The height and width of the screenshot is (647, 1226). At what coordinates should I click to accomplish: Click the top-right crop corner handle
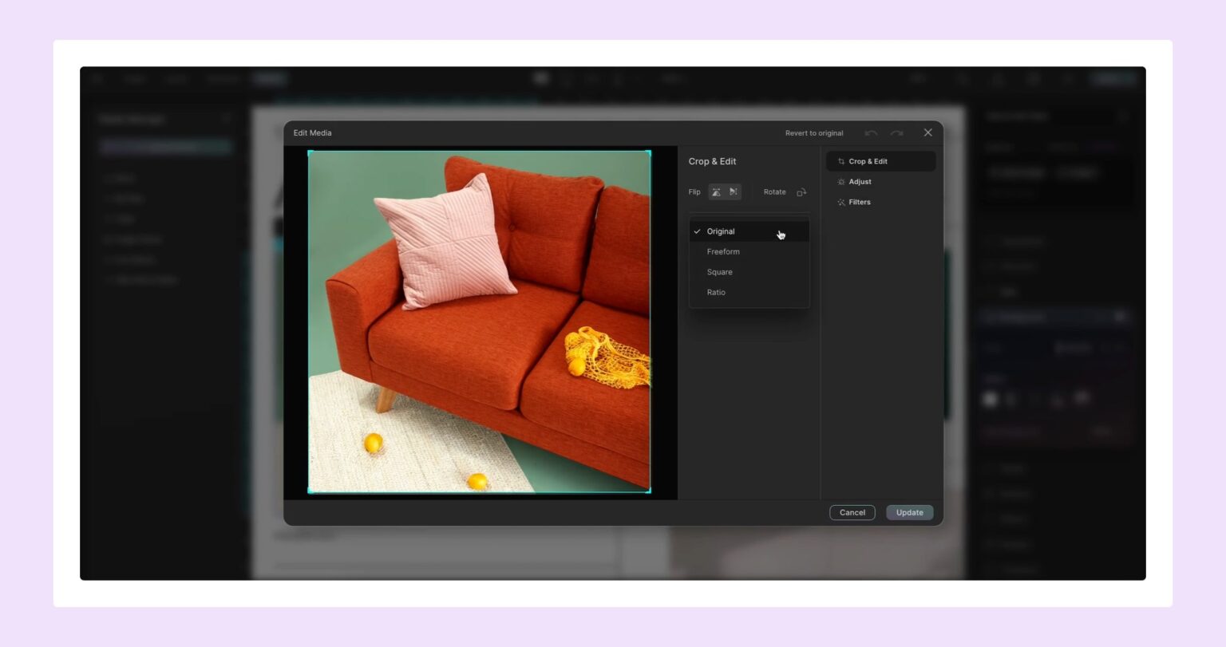(649, 152)
